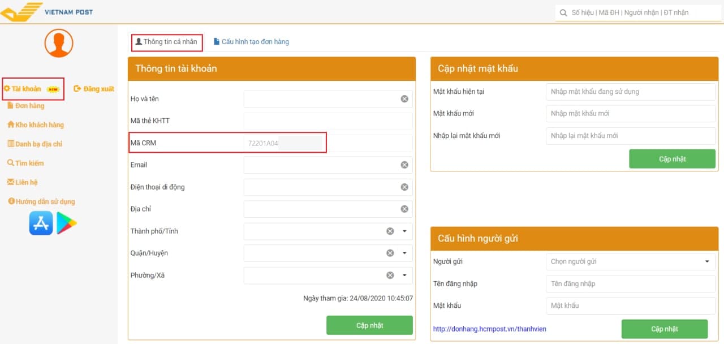Focus the Địa chỉ input
This screenshot has width=724, height=344.
[328, 209]
